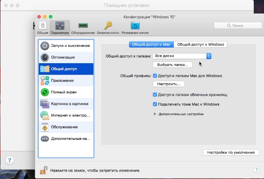Click the lock icon to prevent changes

43,170
